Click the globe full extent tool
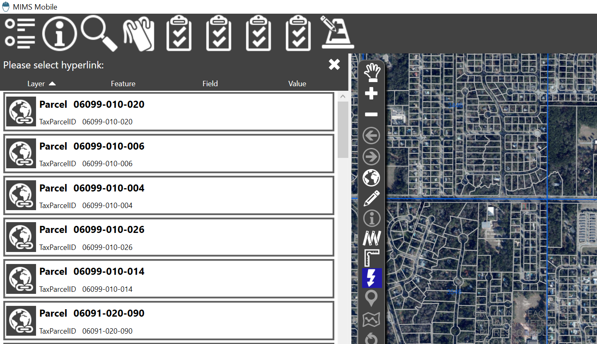Screen dimensions: 597x344 pyautogui.click(x=371, y=178)
